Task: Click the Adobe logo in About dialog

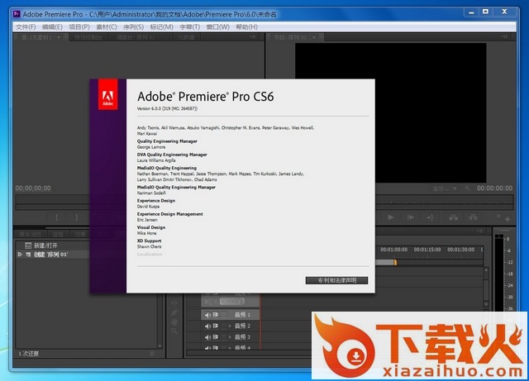Action: [108, 94]
